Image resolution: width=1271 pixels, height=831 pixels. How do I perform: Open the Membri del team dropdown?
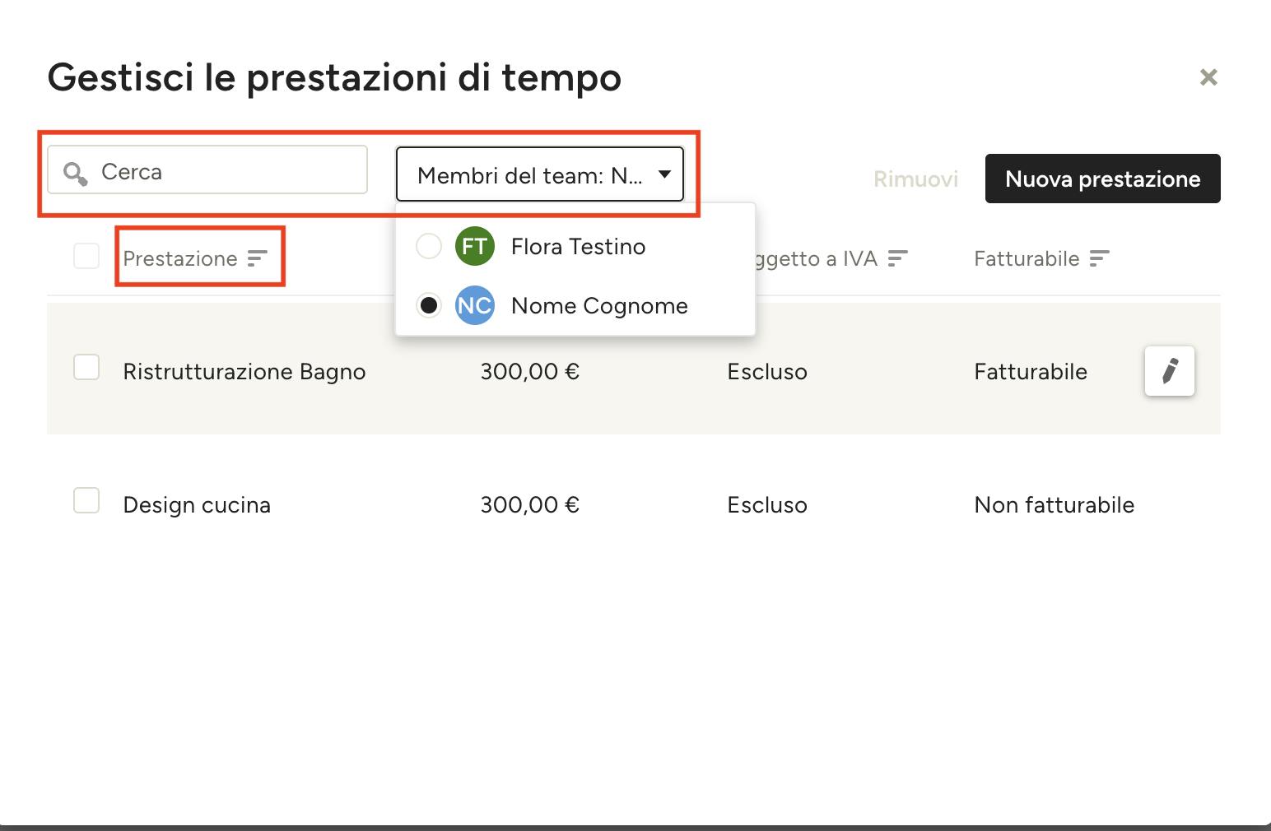[x=540, y=174]
